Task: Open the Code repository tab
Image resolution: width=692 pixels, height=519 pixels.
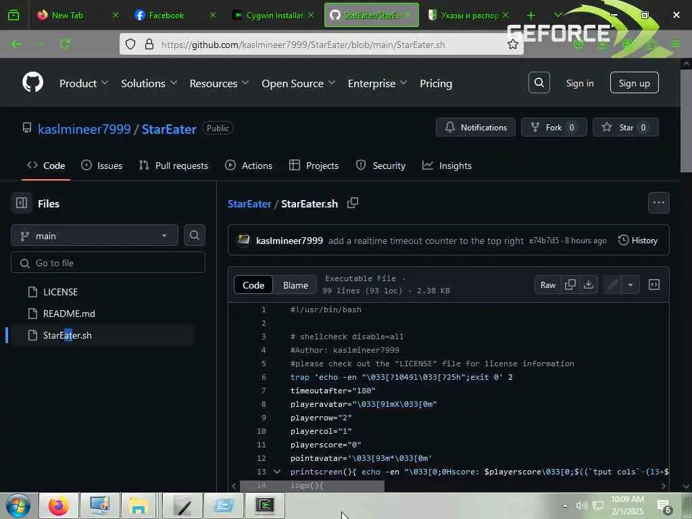Action: tap(46, 166)
